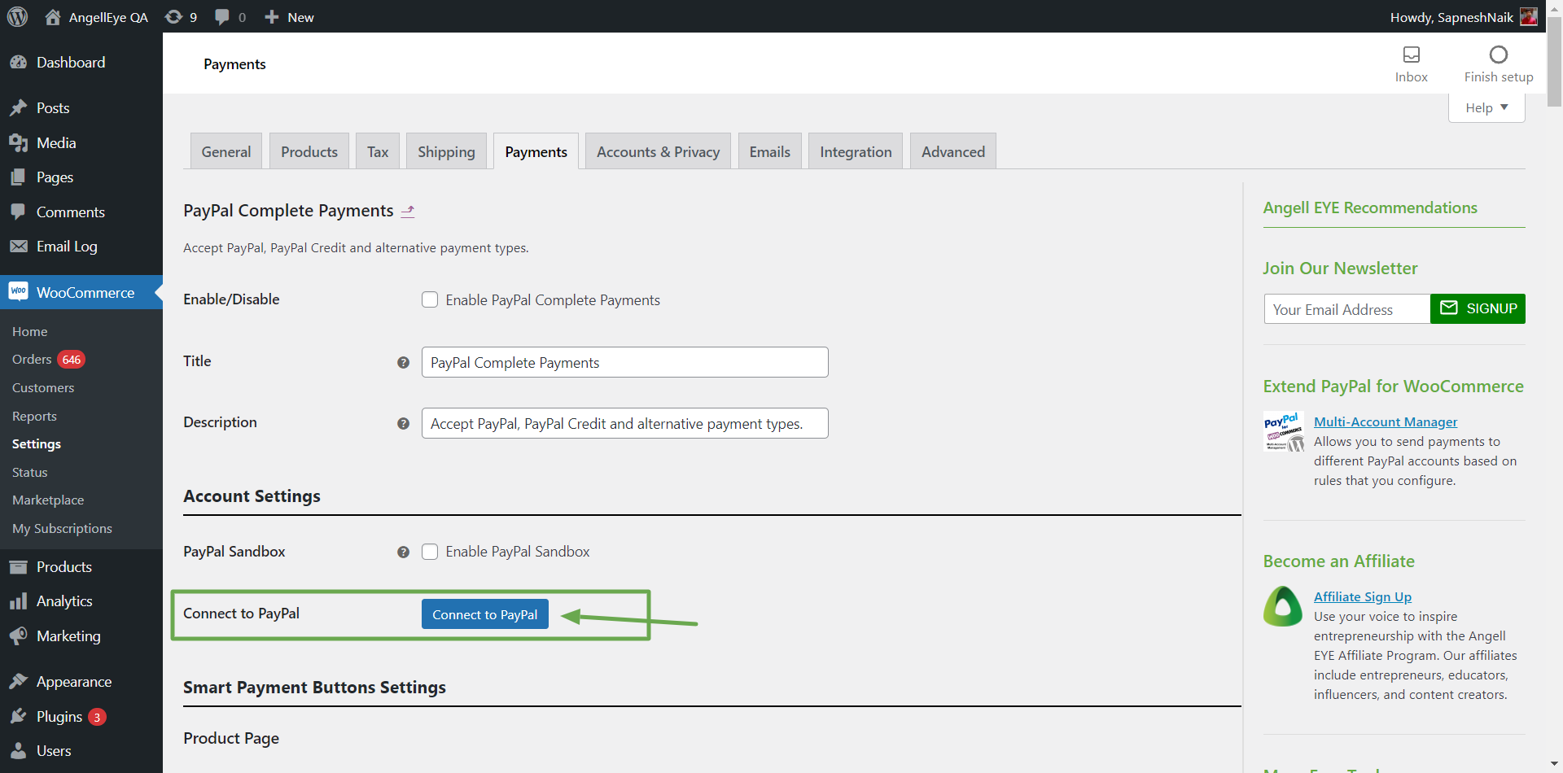Click the Connect to PayPal button

click(485, 614)
